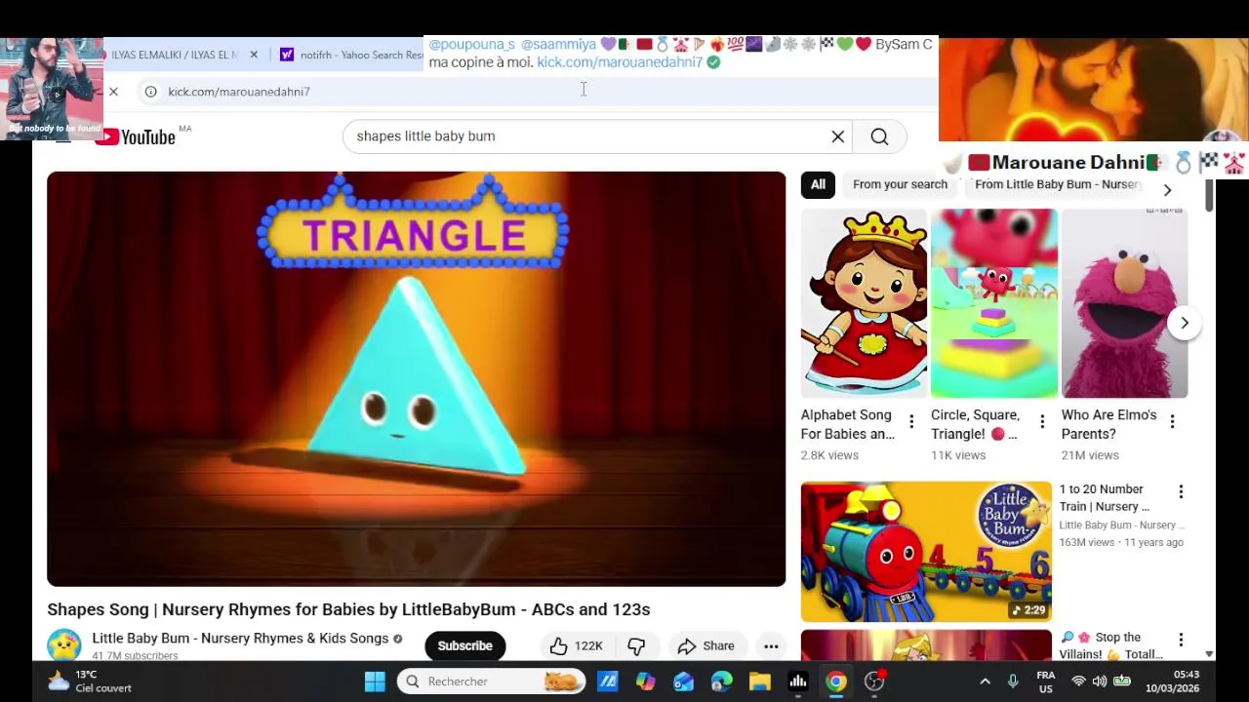The width and height of the screenshot is (1249, 702).
Task: Open Alphabet Song For Babies short thumbnail
Action: tap(864, 303)
